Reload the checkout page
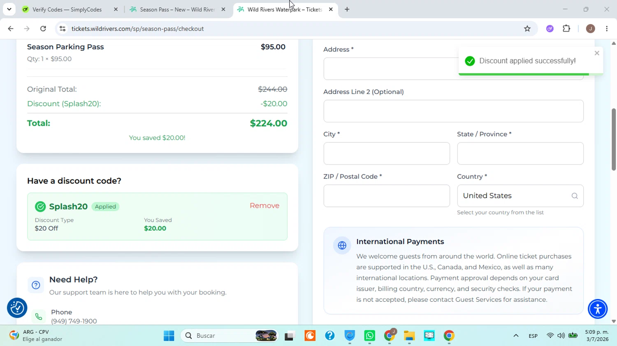The height and width of the screenshot is (346, 617). (x=43, y=29)
